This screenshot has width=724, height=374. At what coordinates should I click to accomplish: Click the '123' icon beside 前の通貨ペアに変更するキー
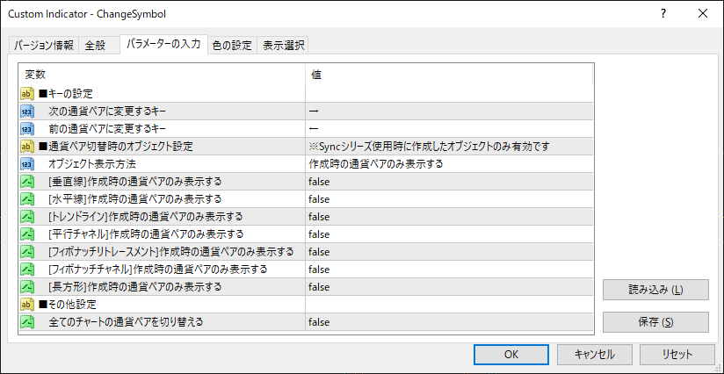click(x=26, y=128)
